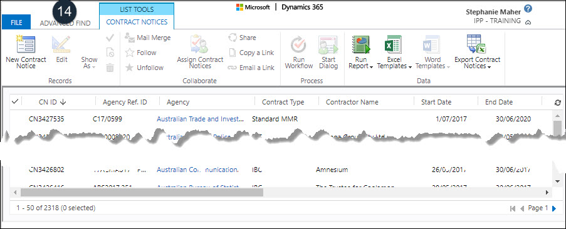Click the Email a Link button
The image size is (566, 229).
click(x=251, y=68)
